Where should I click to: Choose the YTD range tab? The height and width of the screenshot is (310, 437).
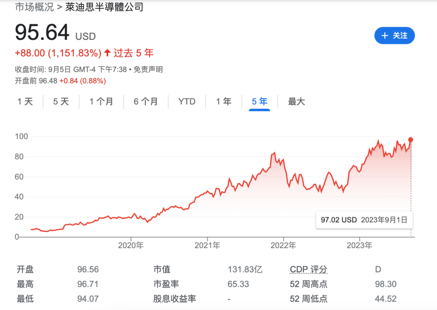(x=187, y=102)
